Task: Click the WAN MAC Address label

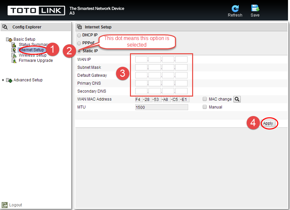Action: pyautogui.click(x=94, y=99)
